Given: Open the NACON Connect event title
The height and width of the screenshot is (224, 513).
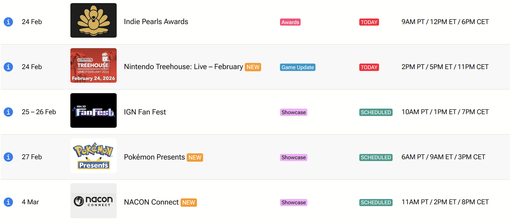Looking at the screenshot, I should (151, 202).
